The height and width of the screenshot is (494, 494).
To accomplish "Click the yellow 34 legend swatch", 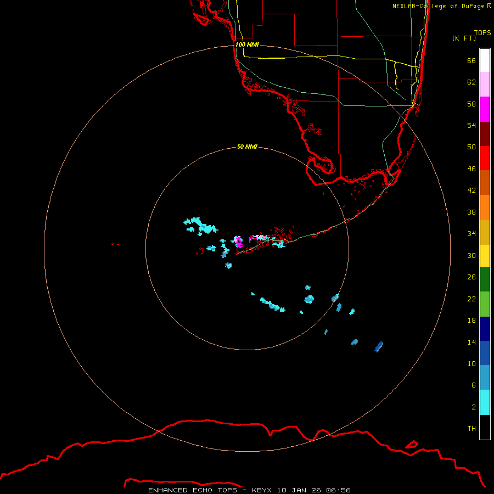I will tap(485, 256).
